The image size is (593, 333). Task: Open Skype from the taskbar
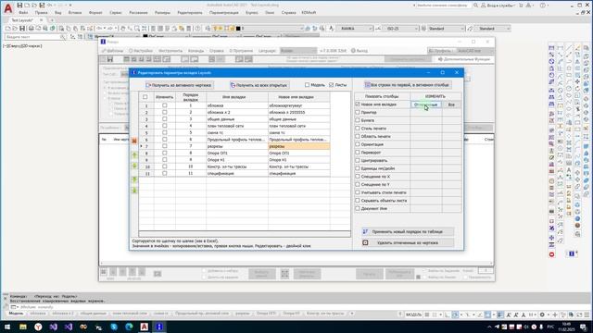(x=114, y=327)
